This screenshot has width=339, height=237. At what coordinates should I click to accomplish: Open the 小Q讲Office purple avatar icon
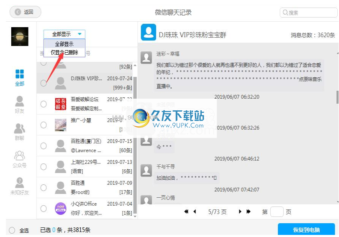pyautogui.click(x=61, y=209)
